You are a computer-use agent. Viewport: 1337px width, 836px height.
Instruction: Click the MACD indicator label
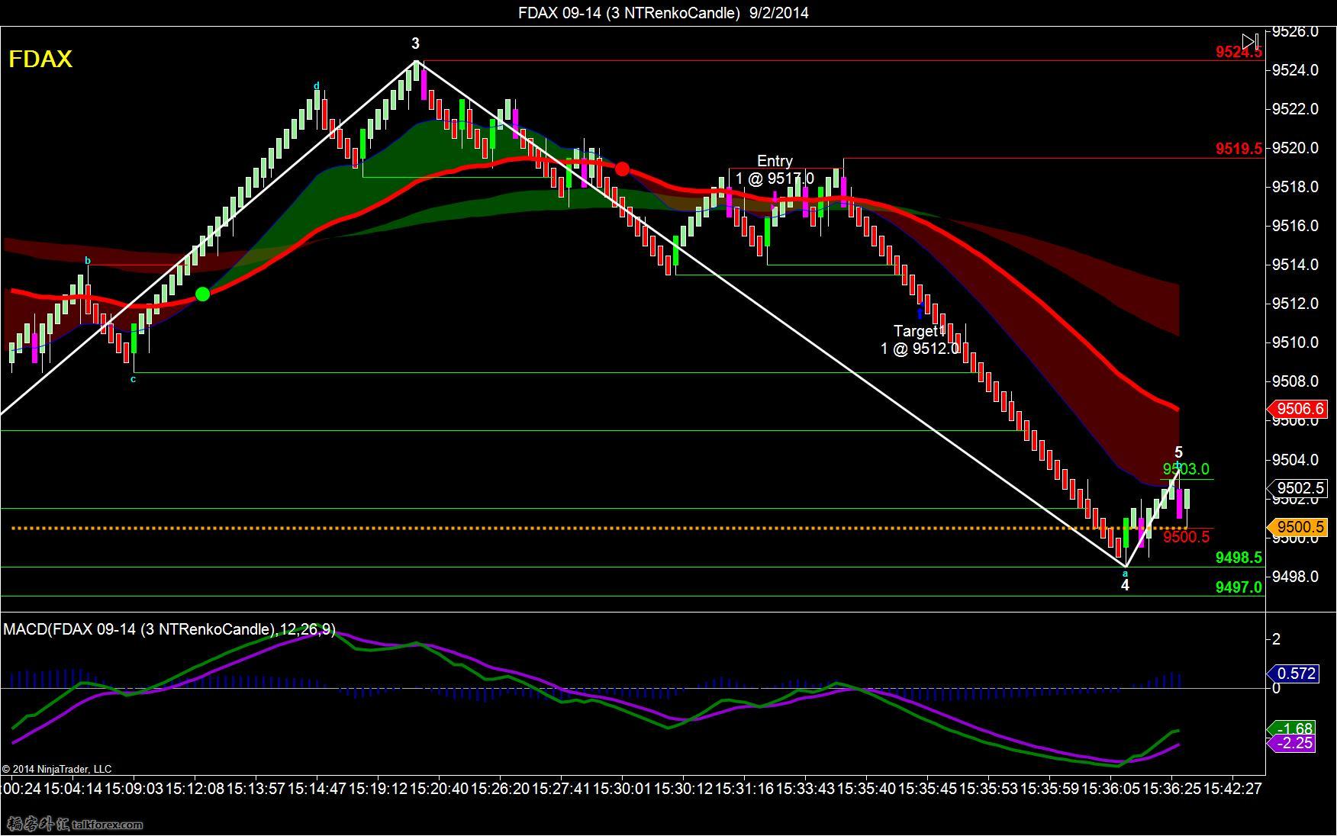(x=169, y=629)
